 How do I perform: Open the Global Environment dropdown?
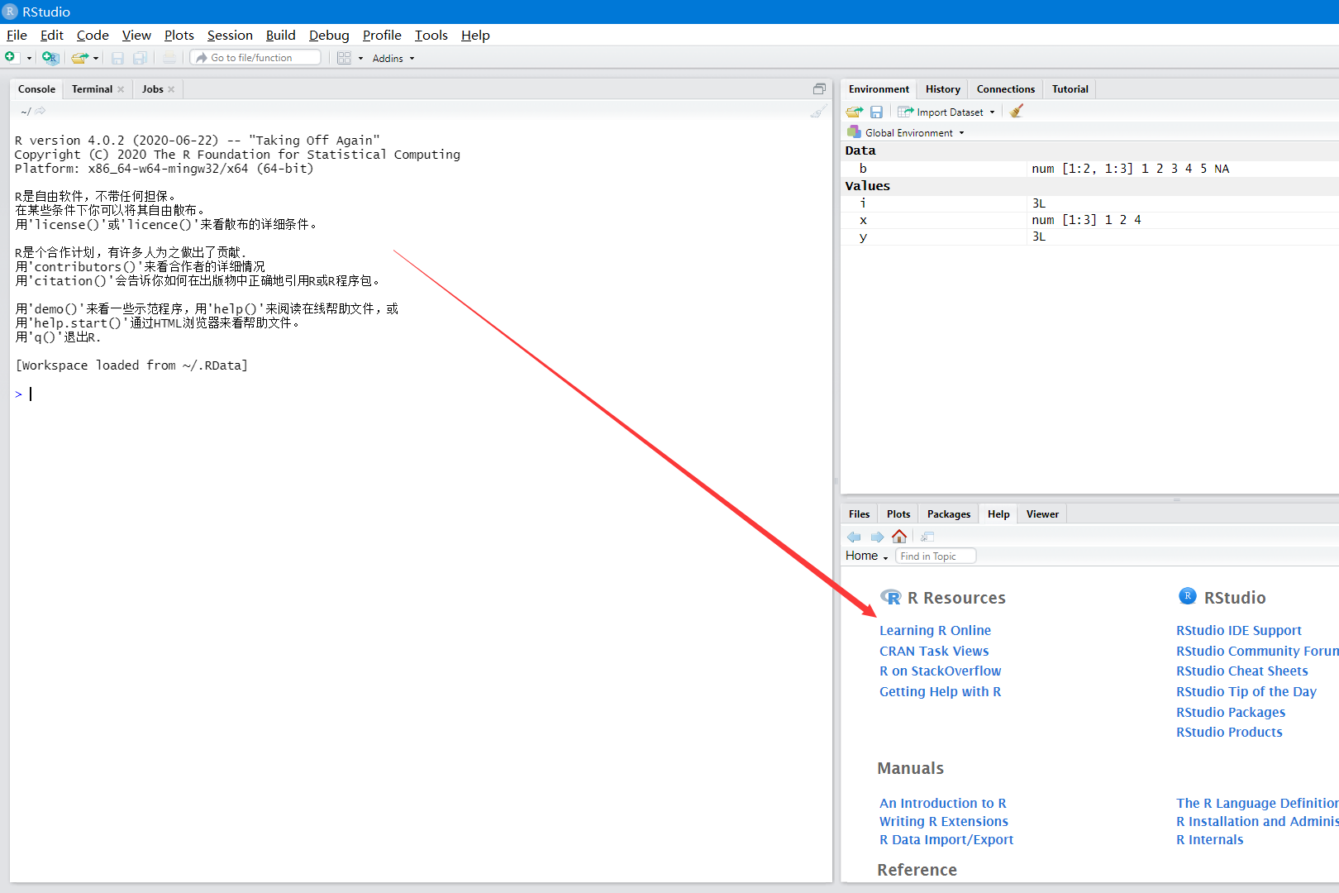click(x=906, y=132)
